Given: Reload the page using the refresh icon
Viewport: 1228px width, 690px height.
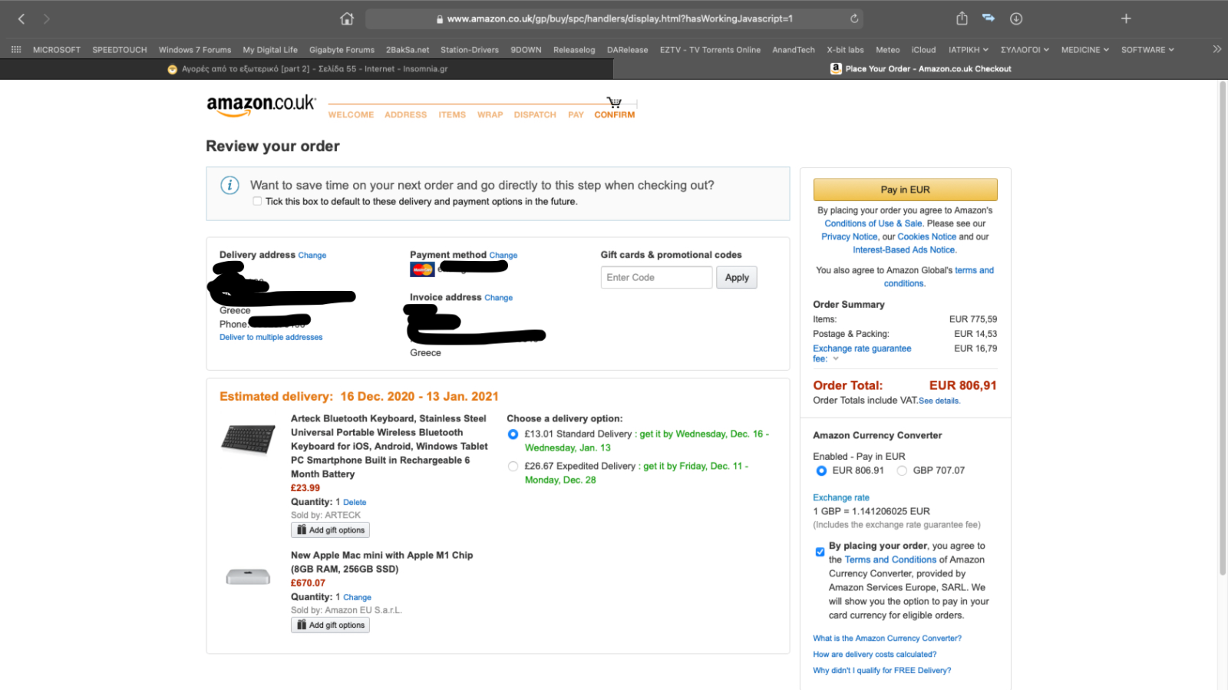Looking at the screenshot, I should [854, 18].
